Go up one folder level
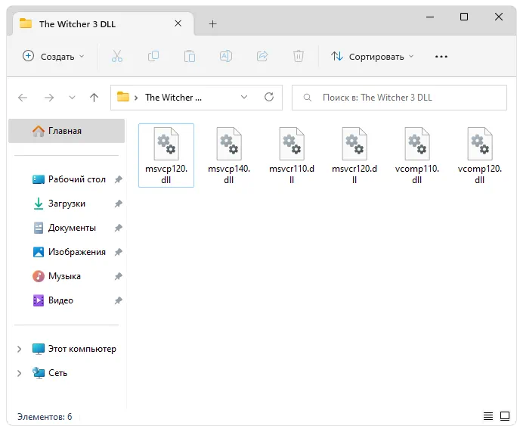Screen dimensions: 520x429 pos(94,98)
